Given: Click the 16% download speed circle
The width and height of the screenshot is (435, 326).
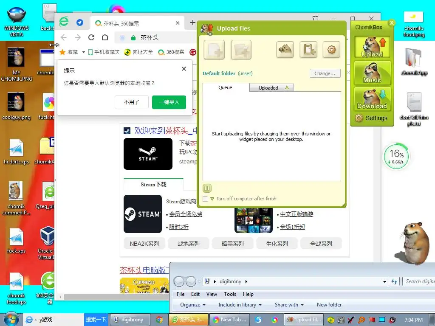Looking at the screenshot, I should (x=396, y=156).
